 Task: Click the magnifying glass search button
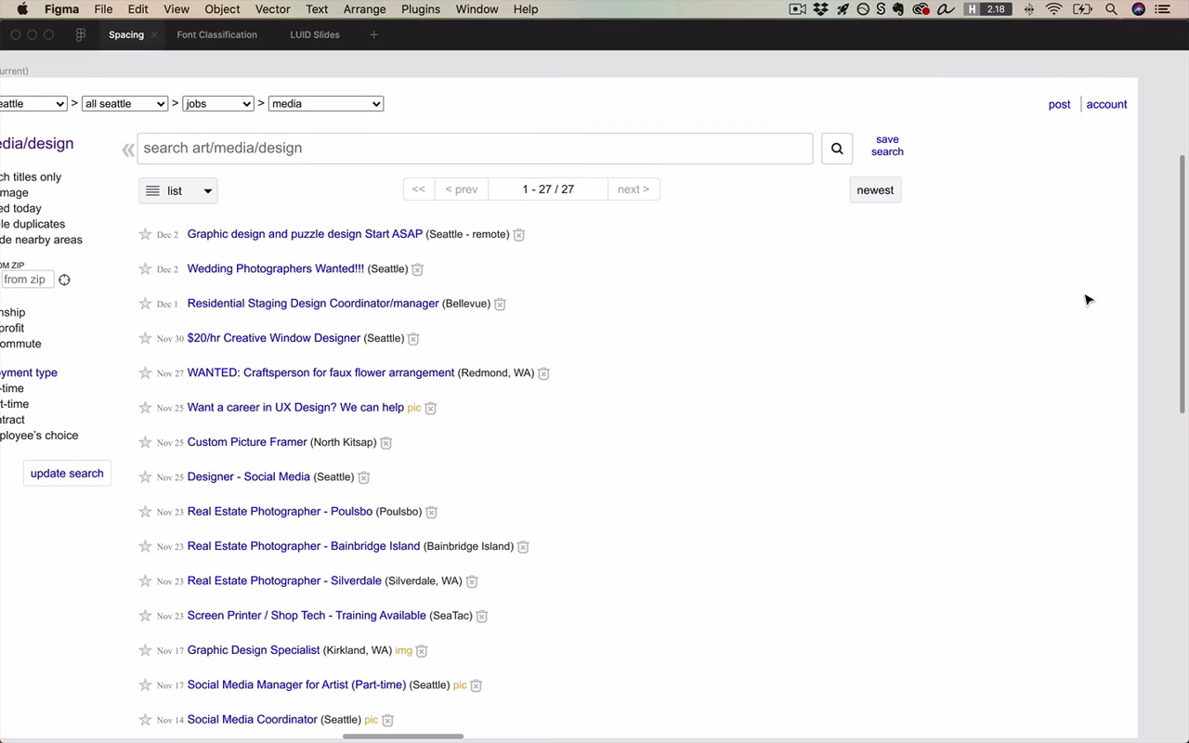(x=837, y=149)
